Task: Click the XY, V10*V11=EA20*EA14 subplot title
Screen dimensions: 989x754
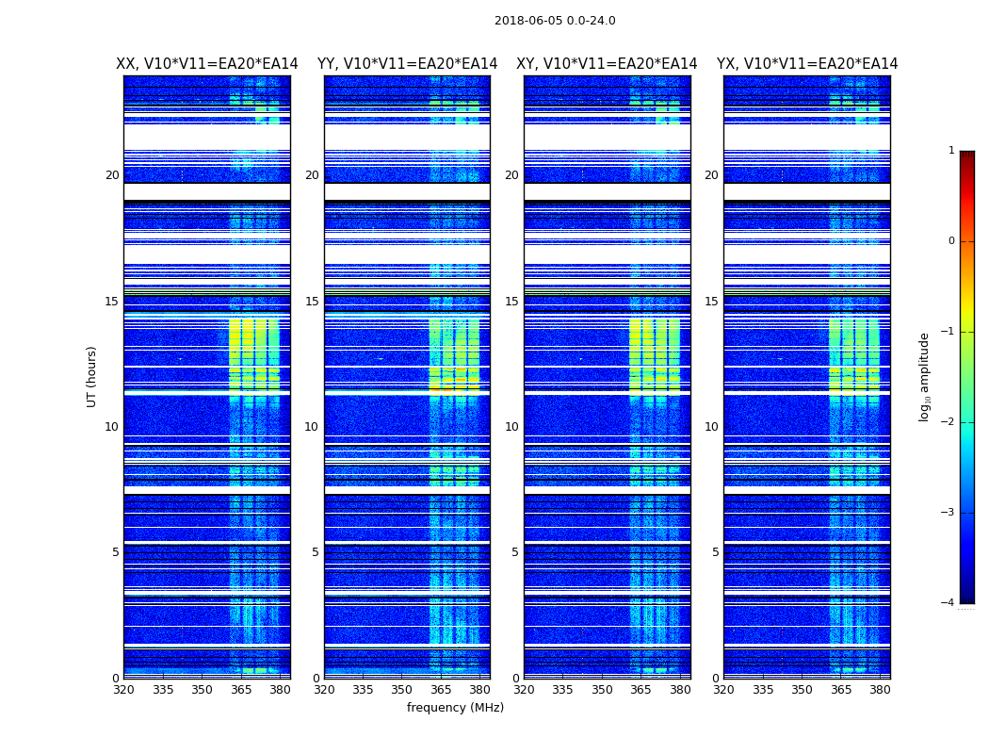Action: point(607,64)
